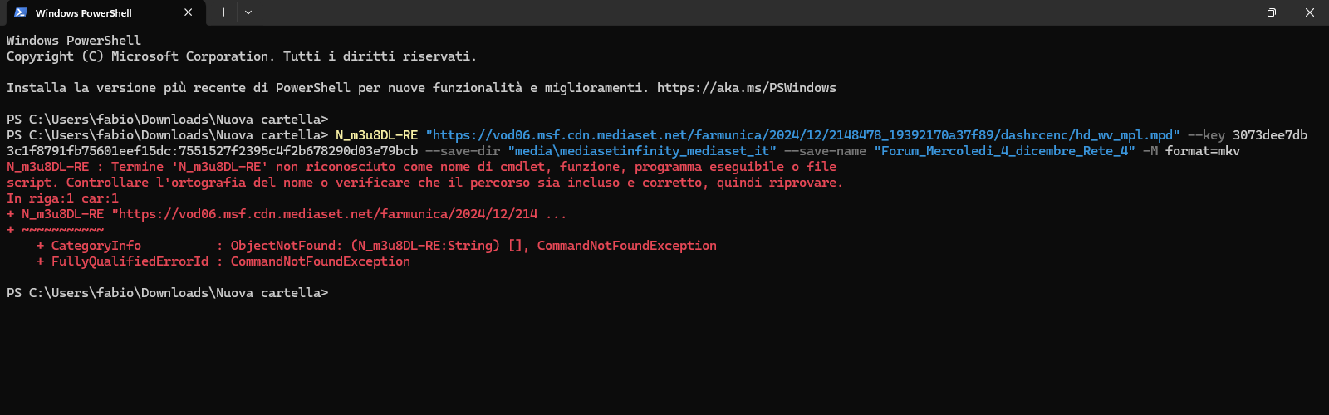Open the https://aka.ms/PSWindows link
The height and width of the screenshot is (415, 1329).
point(746,88)
